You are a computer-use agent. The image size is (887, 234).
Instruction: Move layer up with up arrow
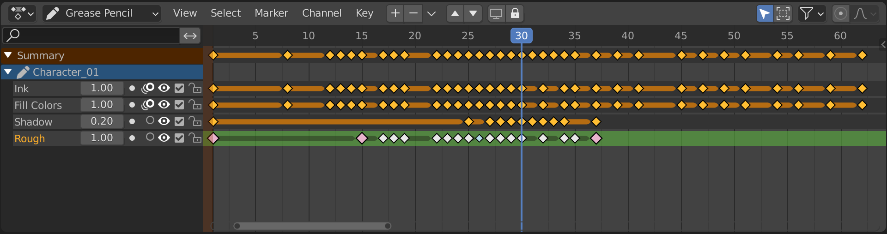(x=455, y=13)
